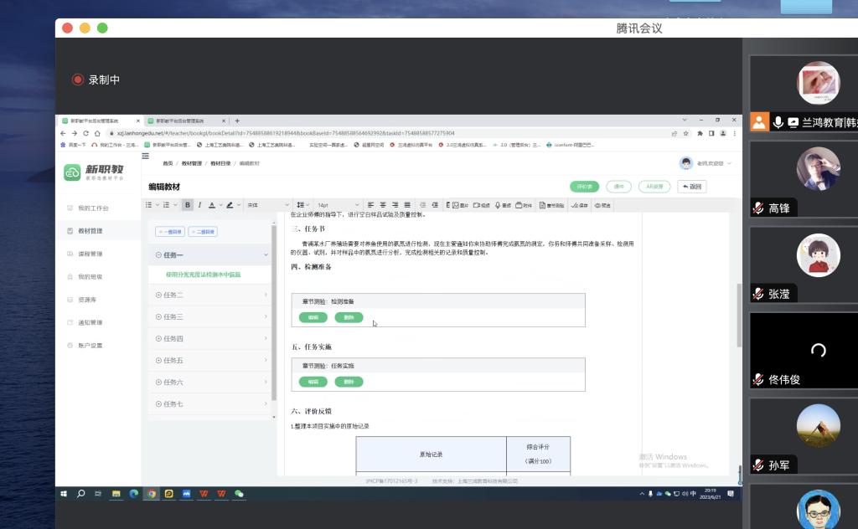Click the add 二级目录 button

(x=203, y=232)
